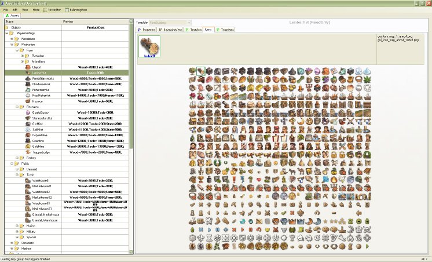Select the ForestGlassworks tree row
Screen dimensions: 432x262
[x=67, y=79]
